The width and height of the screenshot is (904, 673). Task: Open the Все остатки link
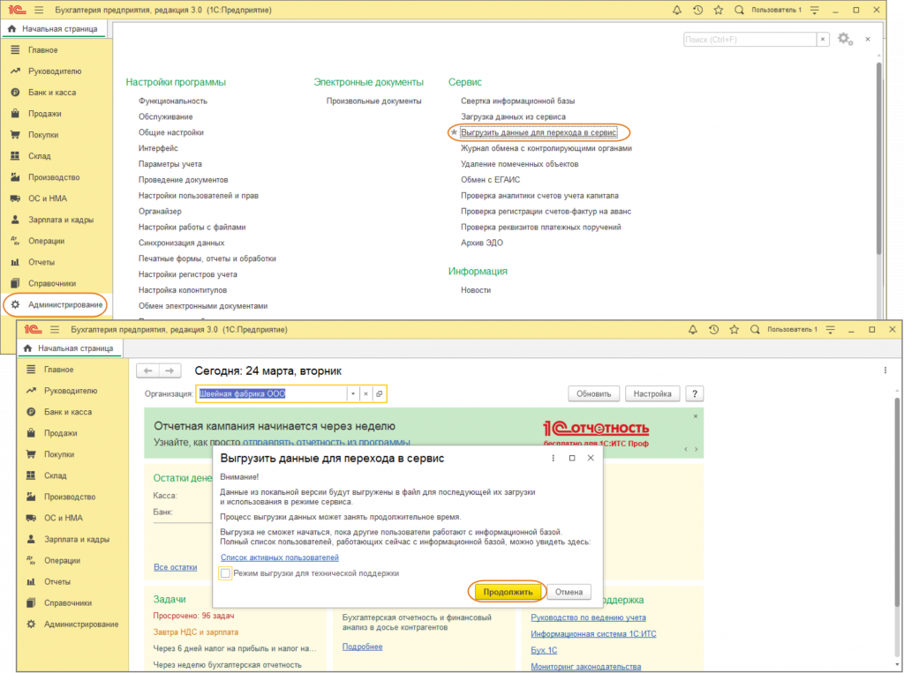tap(175, 567)
